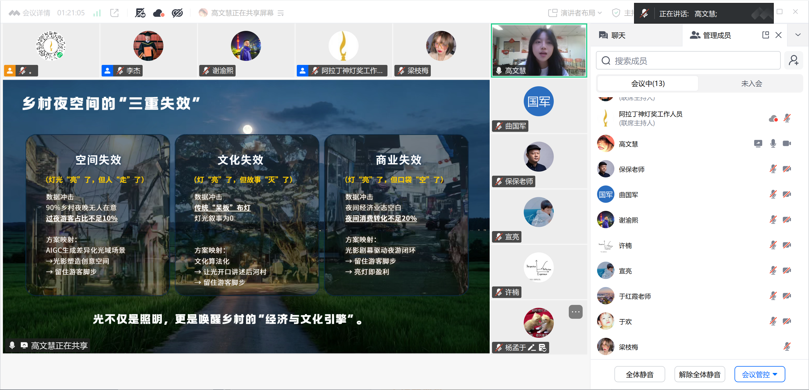This screenshot has height=390, width=809.
Task: Open the more options menu on 杨孟于's video tile
Action: (x=576, y=312)
